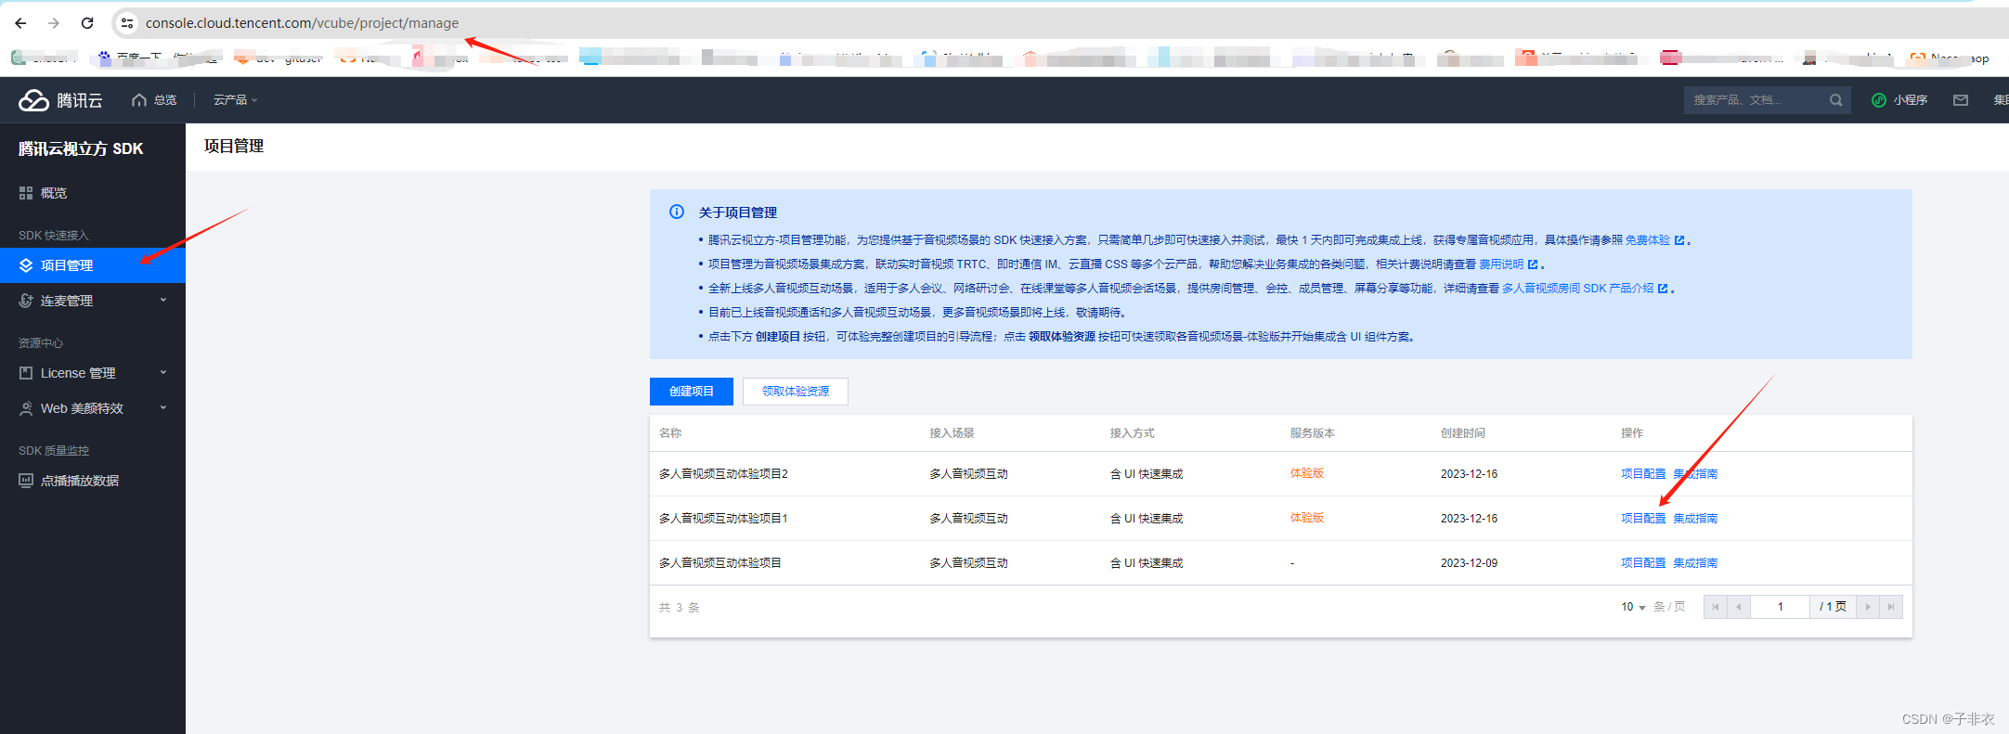
Task: Click browser forward arrow
Action: click(x=54, y=23)
